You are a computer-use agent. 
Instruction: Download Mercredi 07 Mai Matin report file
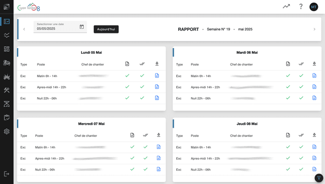pyautogui.click(x=158, y=147)
